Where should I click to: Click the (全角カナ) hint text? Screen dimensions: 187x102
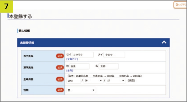pos(72,59)
